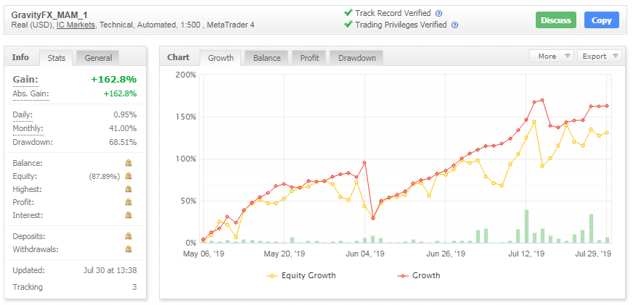Open the General info tab
Screen dimensions: 633x305
(98, 58)
